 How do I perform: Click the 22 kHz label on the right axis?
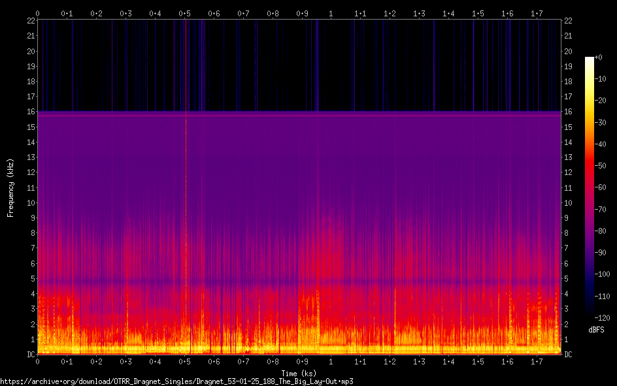tap(568, 21)
